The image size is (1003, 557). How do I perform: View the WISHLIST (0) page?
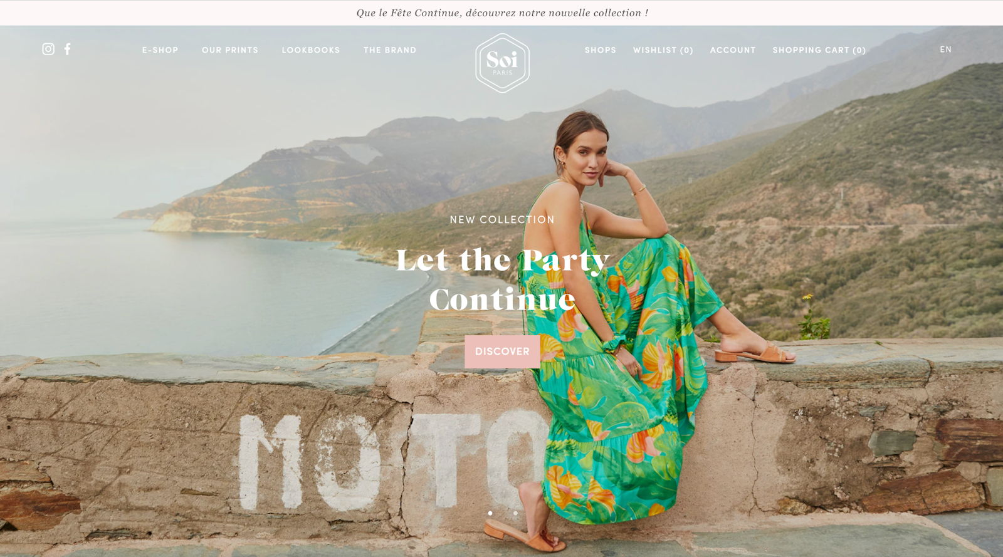[x=663, y=50]
